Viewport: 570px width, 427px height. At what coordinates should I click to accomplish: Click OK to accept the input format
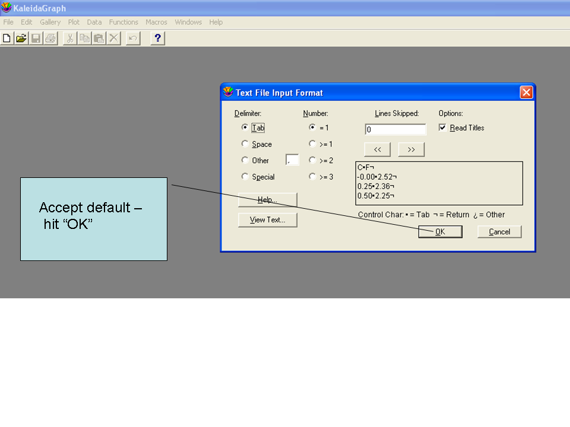440,232
